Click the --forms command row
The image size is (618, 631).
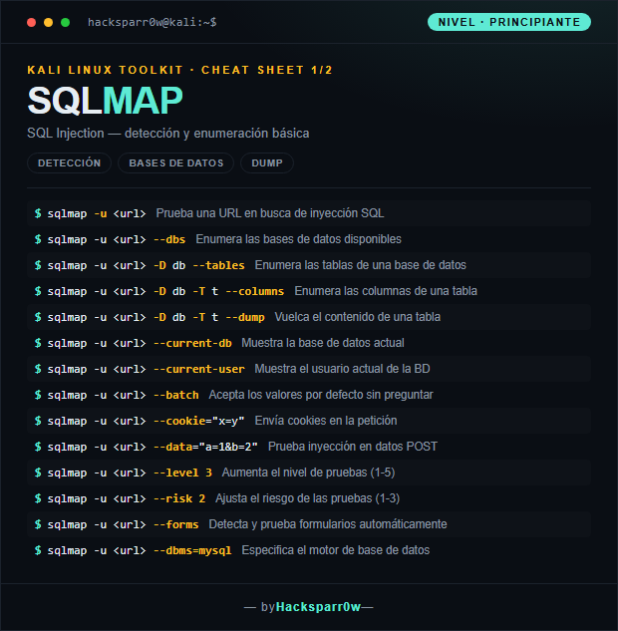tap(309, 524)
